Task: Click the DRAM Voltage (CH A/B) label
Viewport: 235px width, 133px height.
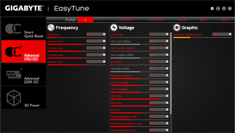Action: pos(124,117)
